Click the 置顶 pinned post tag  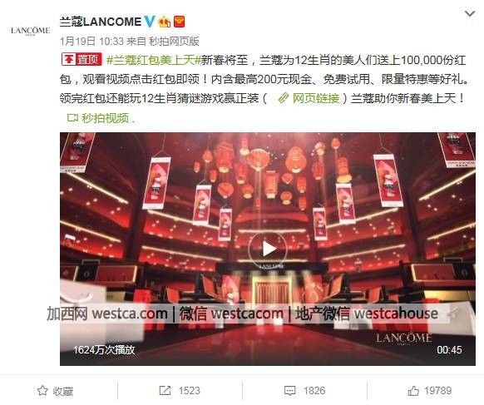pos(81,59)
